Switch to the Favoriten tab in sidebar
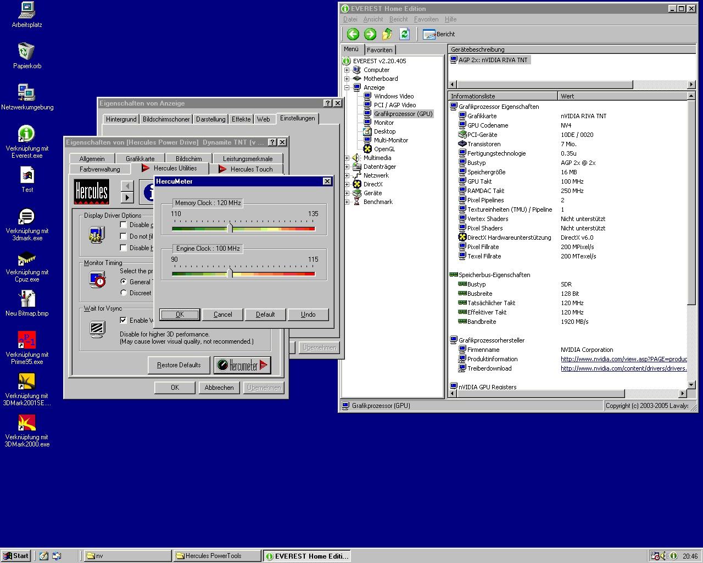Image resolution: width=703 pixels, height=563 pixels. click(380, 50)
